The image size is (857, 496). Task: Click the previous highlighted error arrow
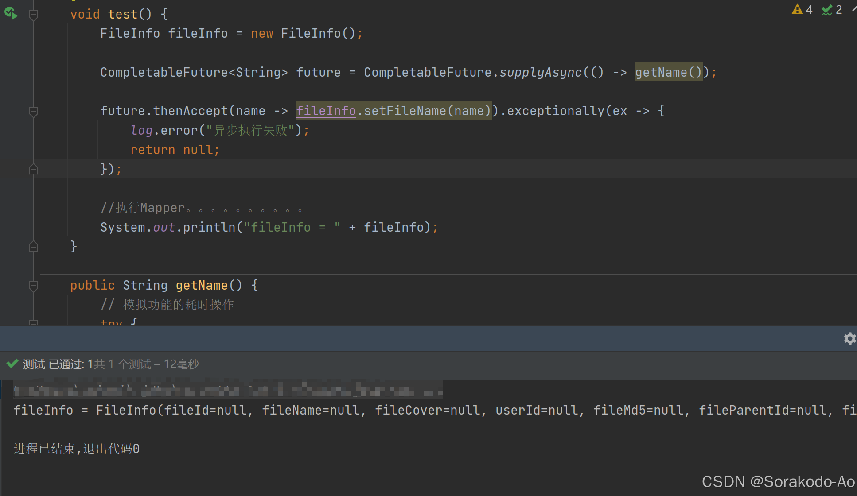[x=854, y=9]
